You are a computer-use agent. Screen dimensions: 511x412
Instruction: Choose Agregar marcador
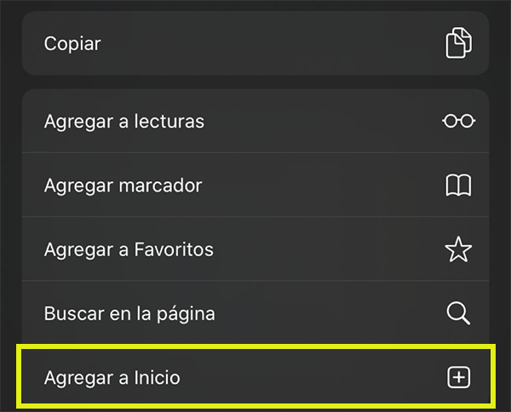pyautogui.click(x=255, y=185)
